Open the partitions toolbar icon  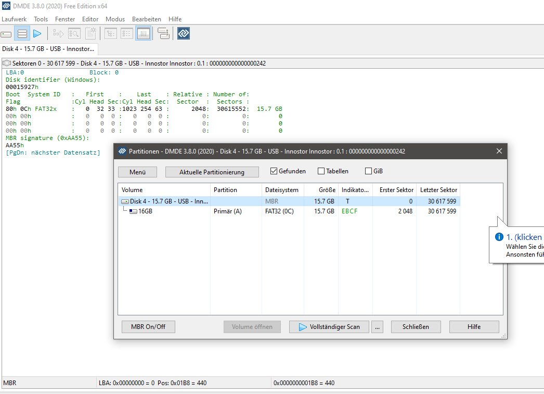pos(22,34)
